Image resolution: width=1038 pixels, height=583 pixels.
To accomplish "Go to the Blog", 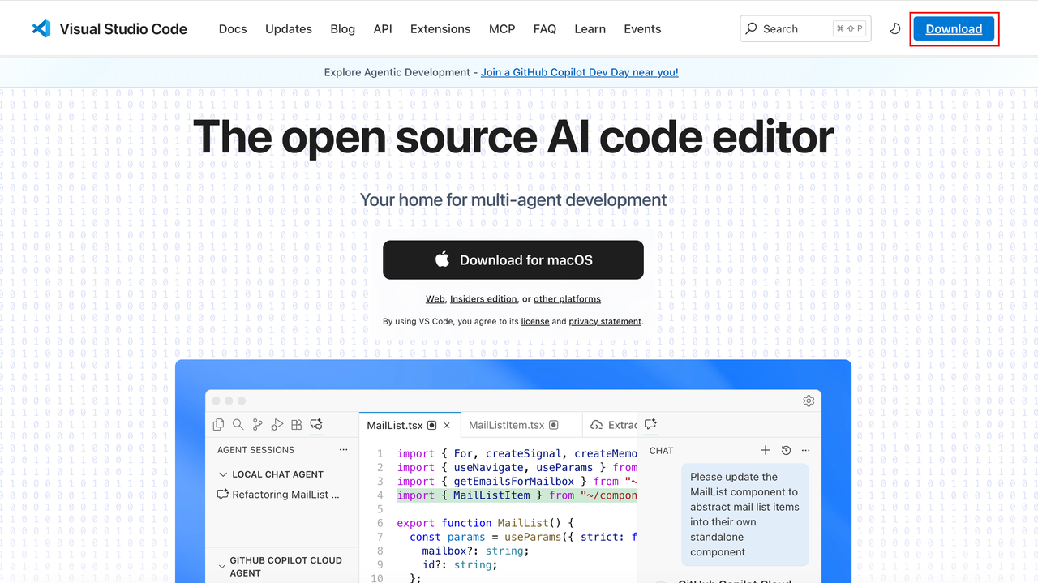I will 343,28.
